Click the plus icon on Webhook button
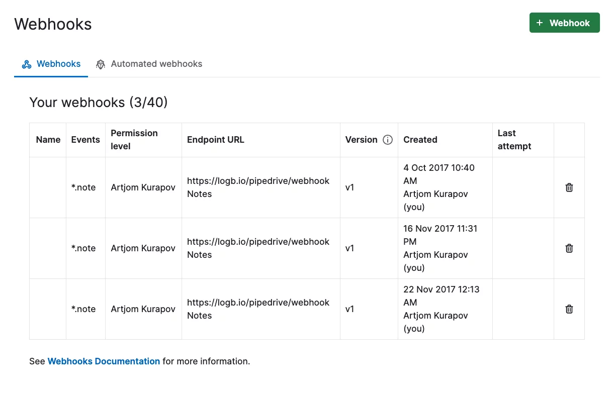This screenshot has height=393, width=612. point(540,23)
